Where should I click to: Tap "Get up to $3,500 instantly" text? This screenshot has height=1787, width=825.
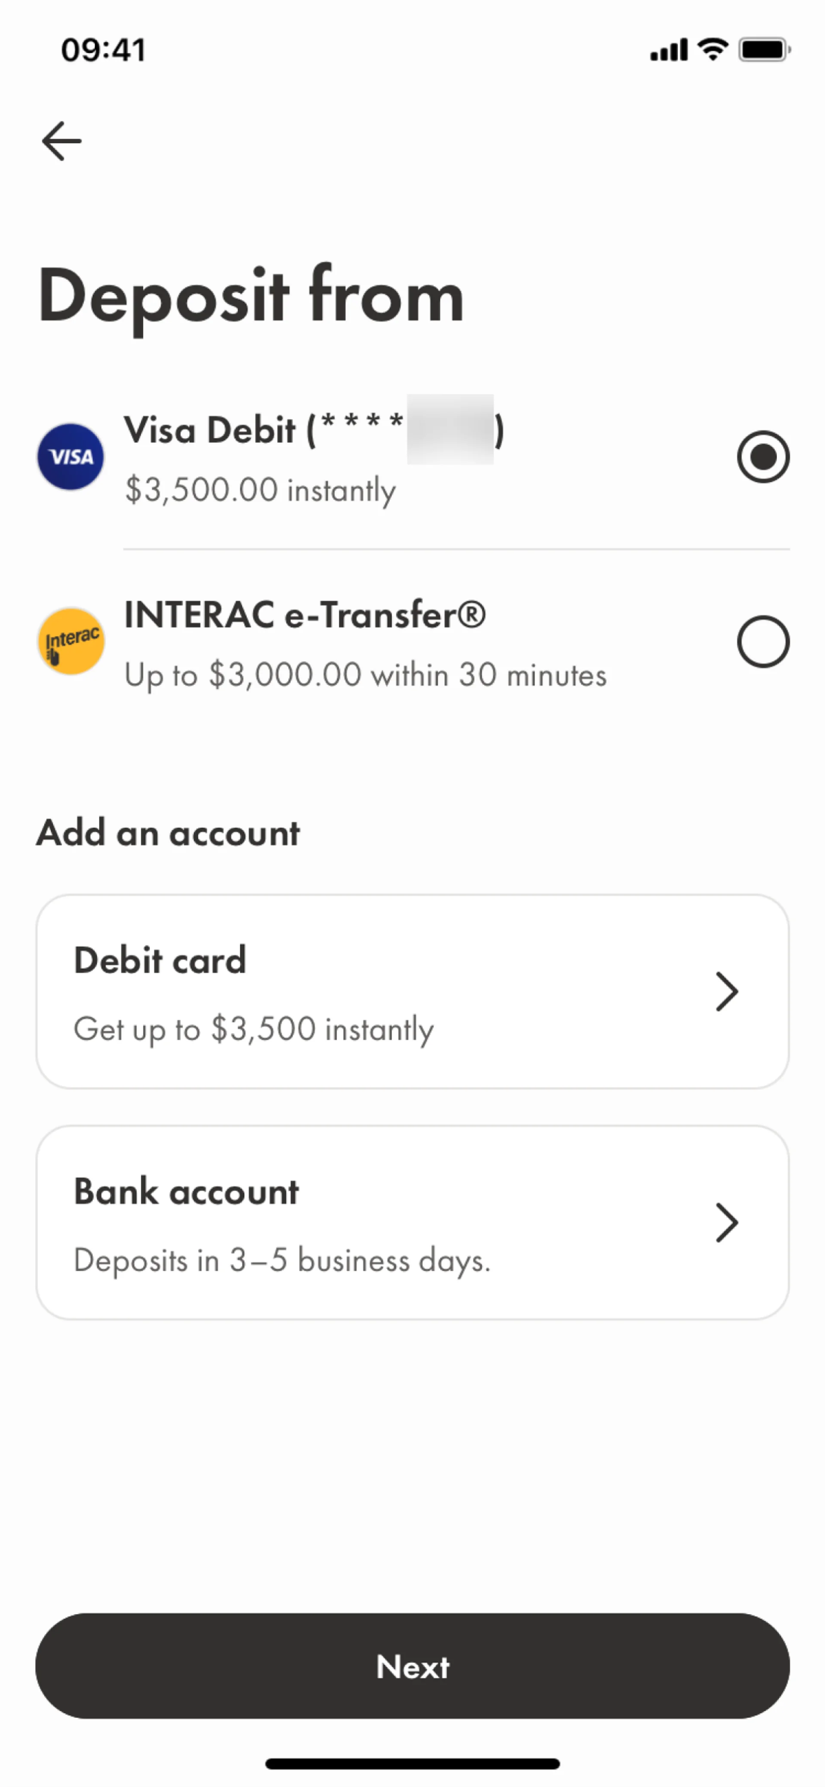tap(254, 1029)
